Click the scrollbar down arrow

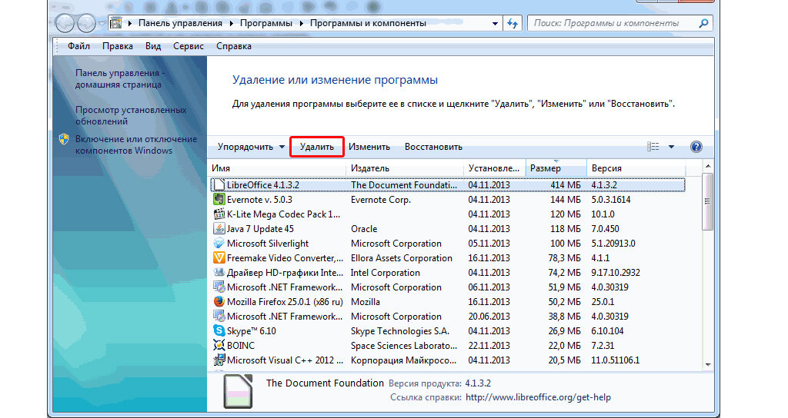click(x=708, y=365)
